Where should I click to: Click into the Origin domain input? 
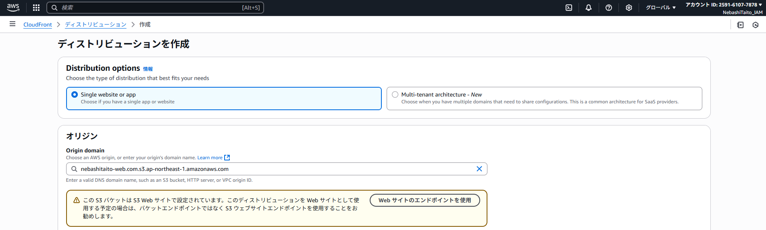274,169
